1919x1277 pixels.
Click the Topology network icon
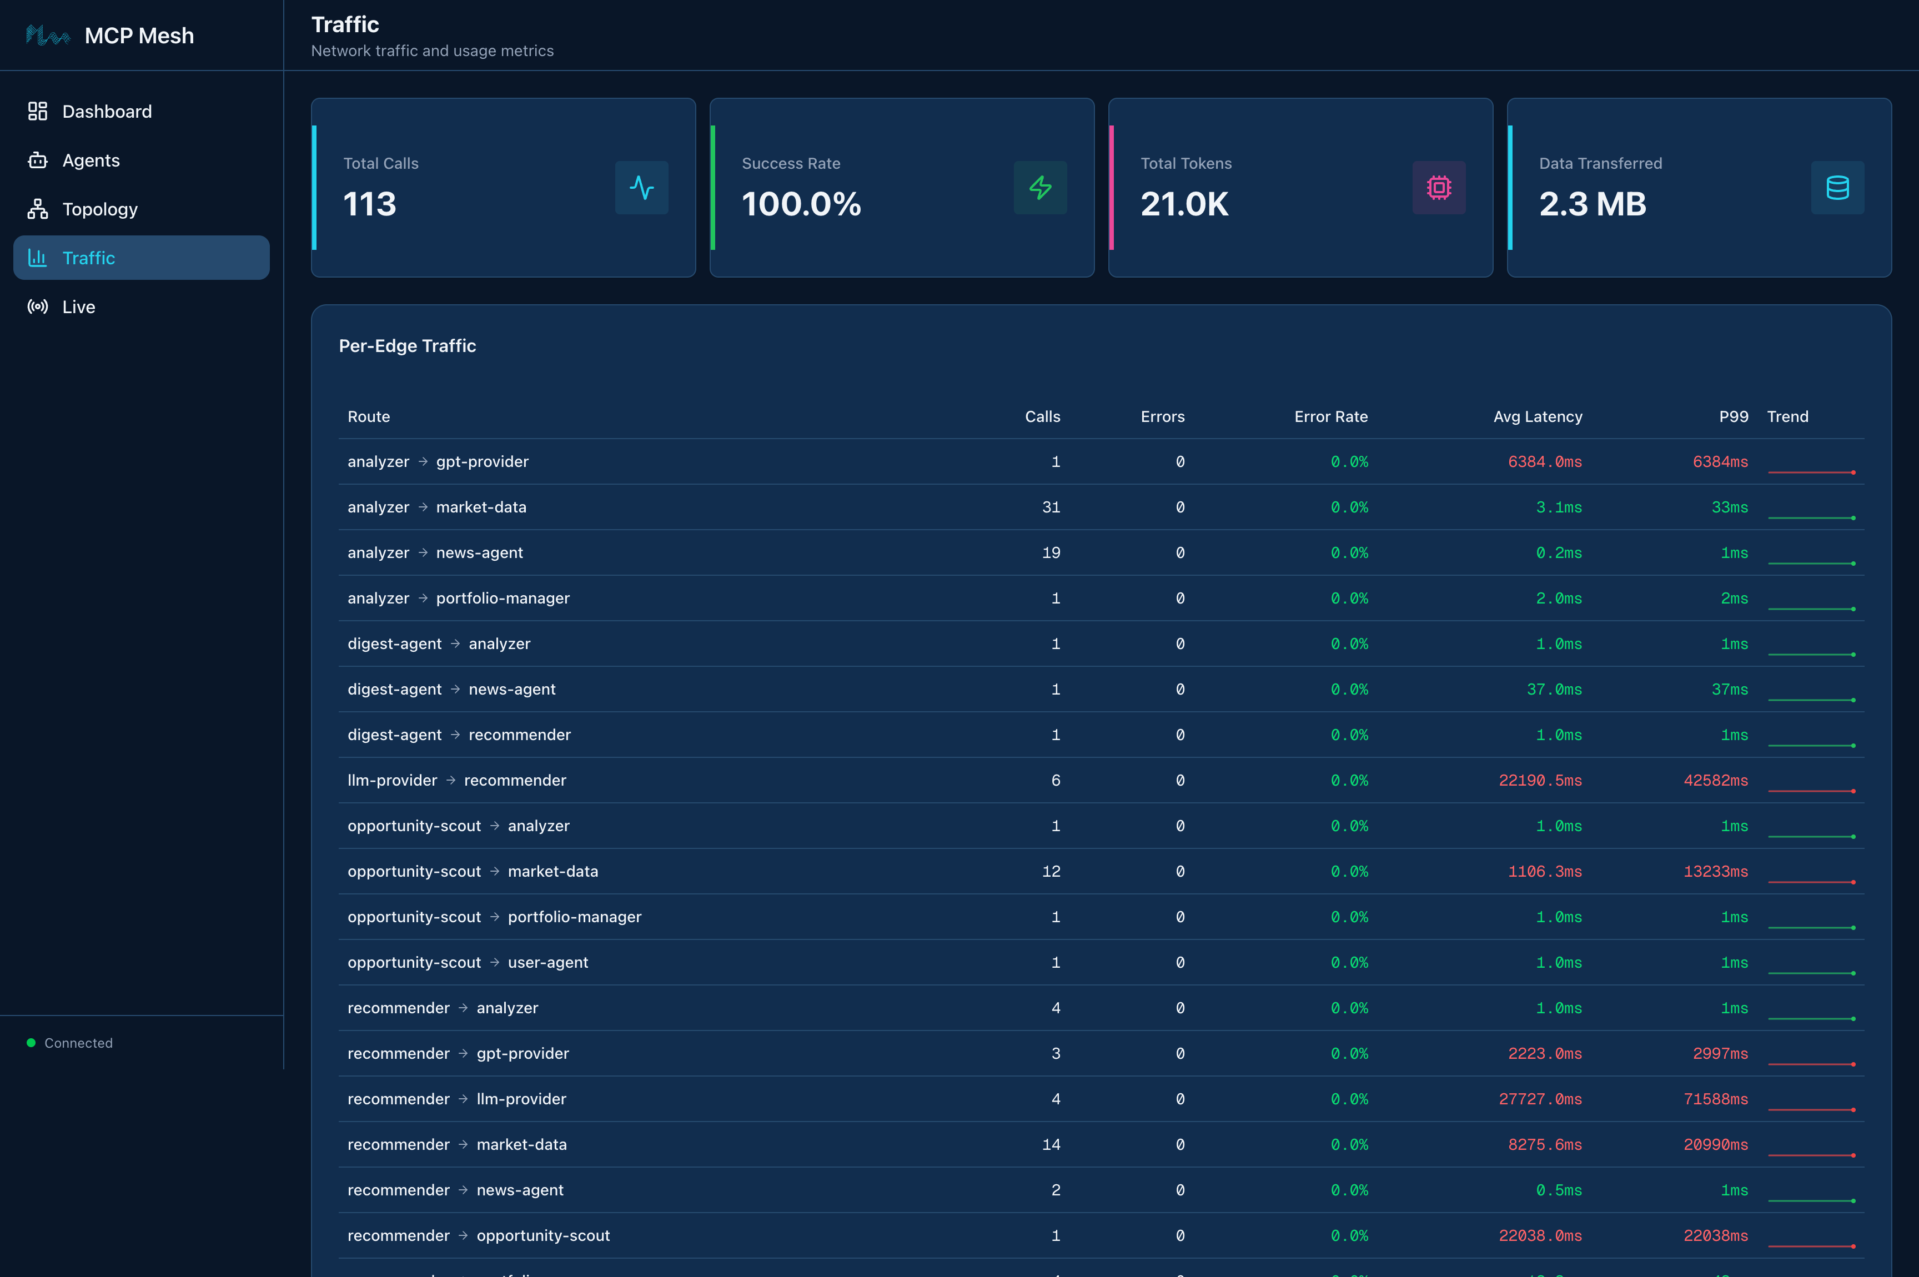(x=38, y=209)
